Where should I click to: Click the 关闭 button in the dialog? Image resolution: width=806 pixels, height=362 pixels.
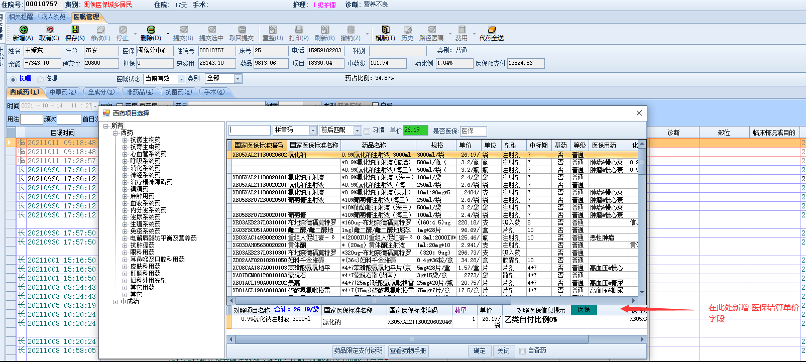pyautogui.click(x=504, y=351)
